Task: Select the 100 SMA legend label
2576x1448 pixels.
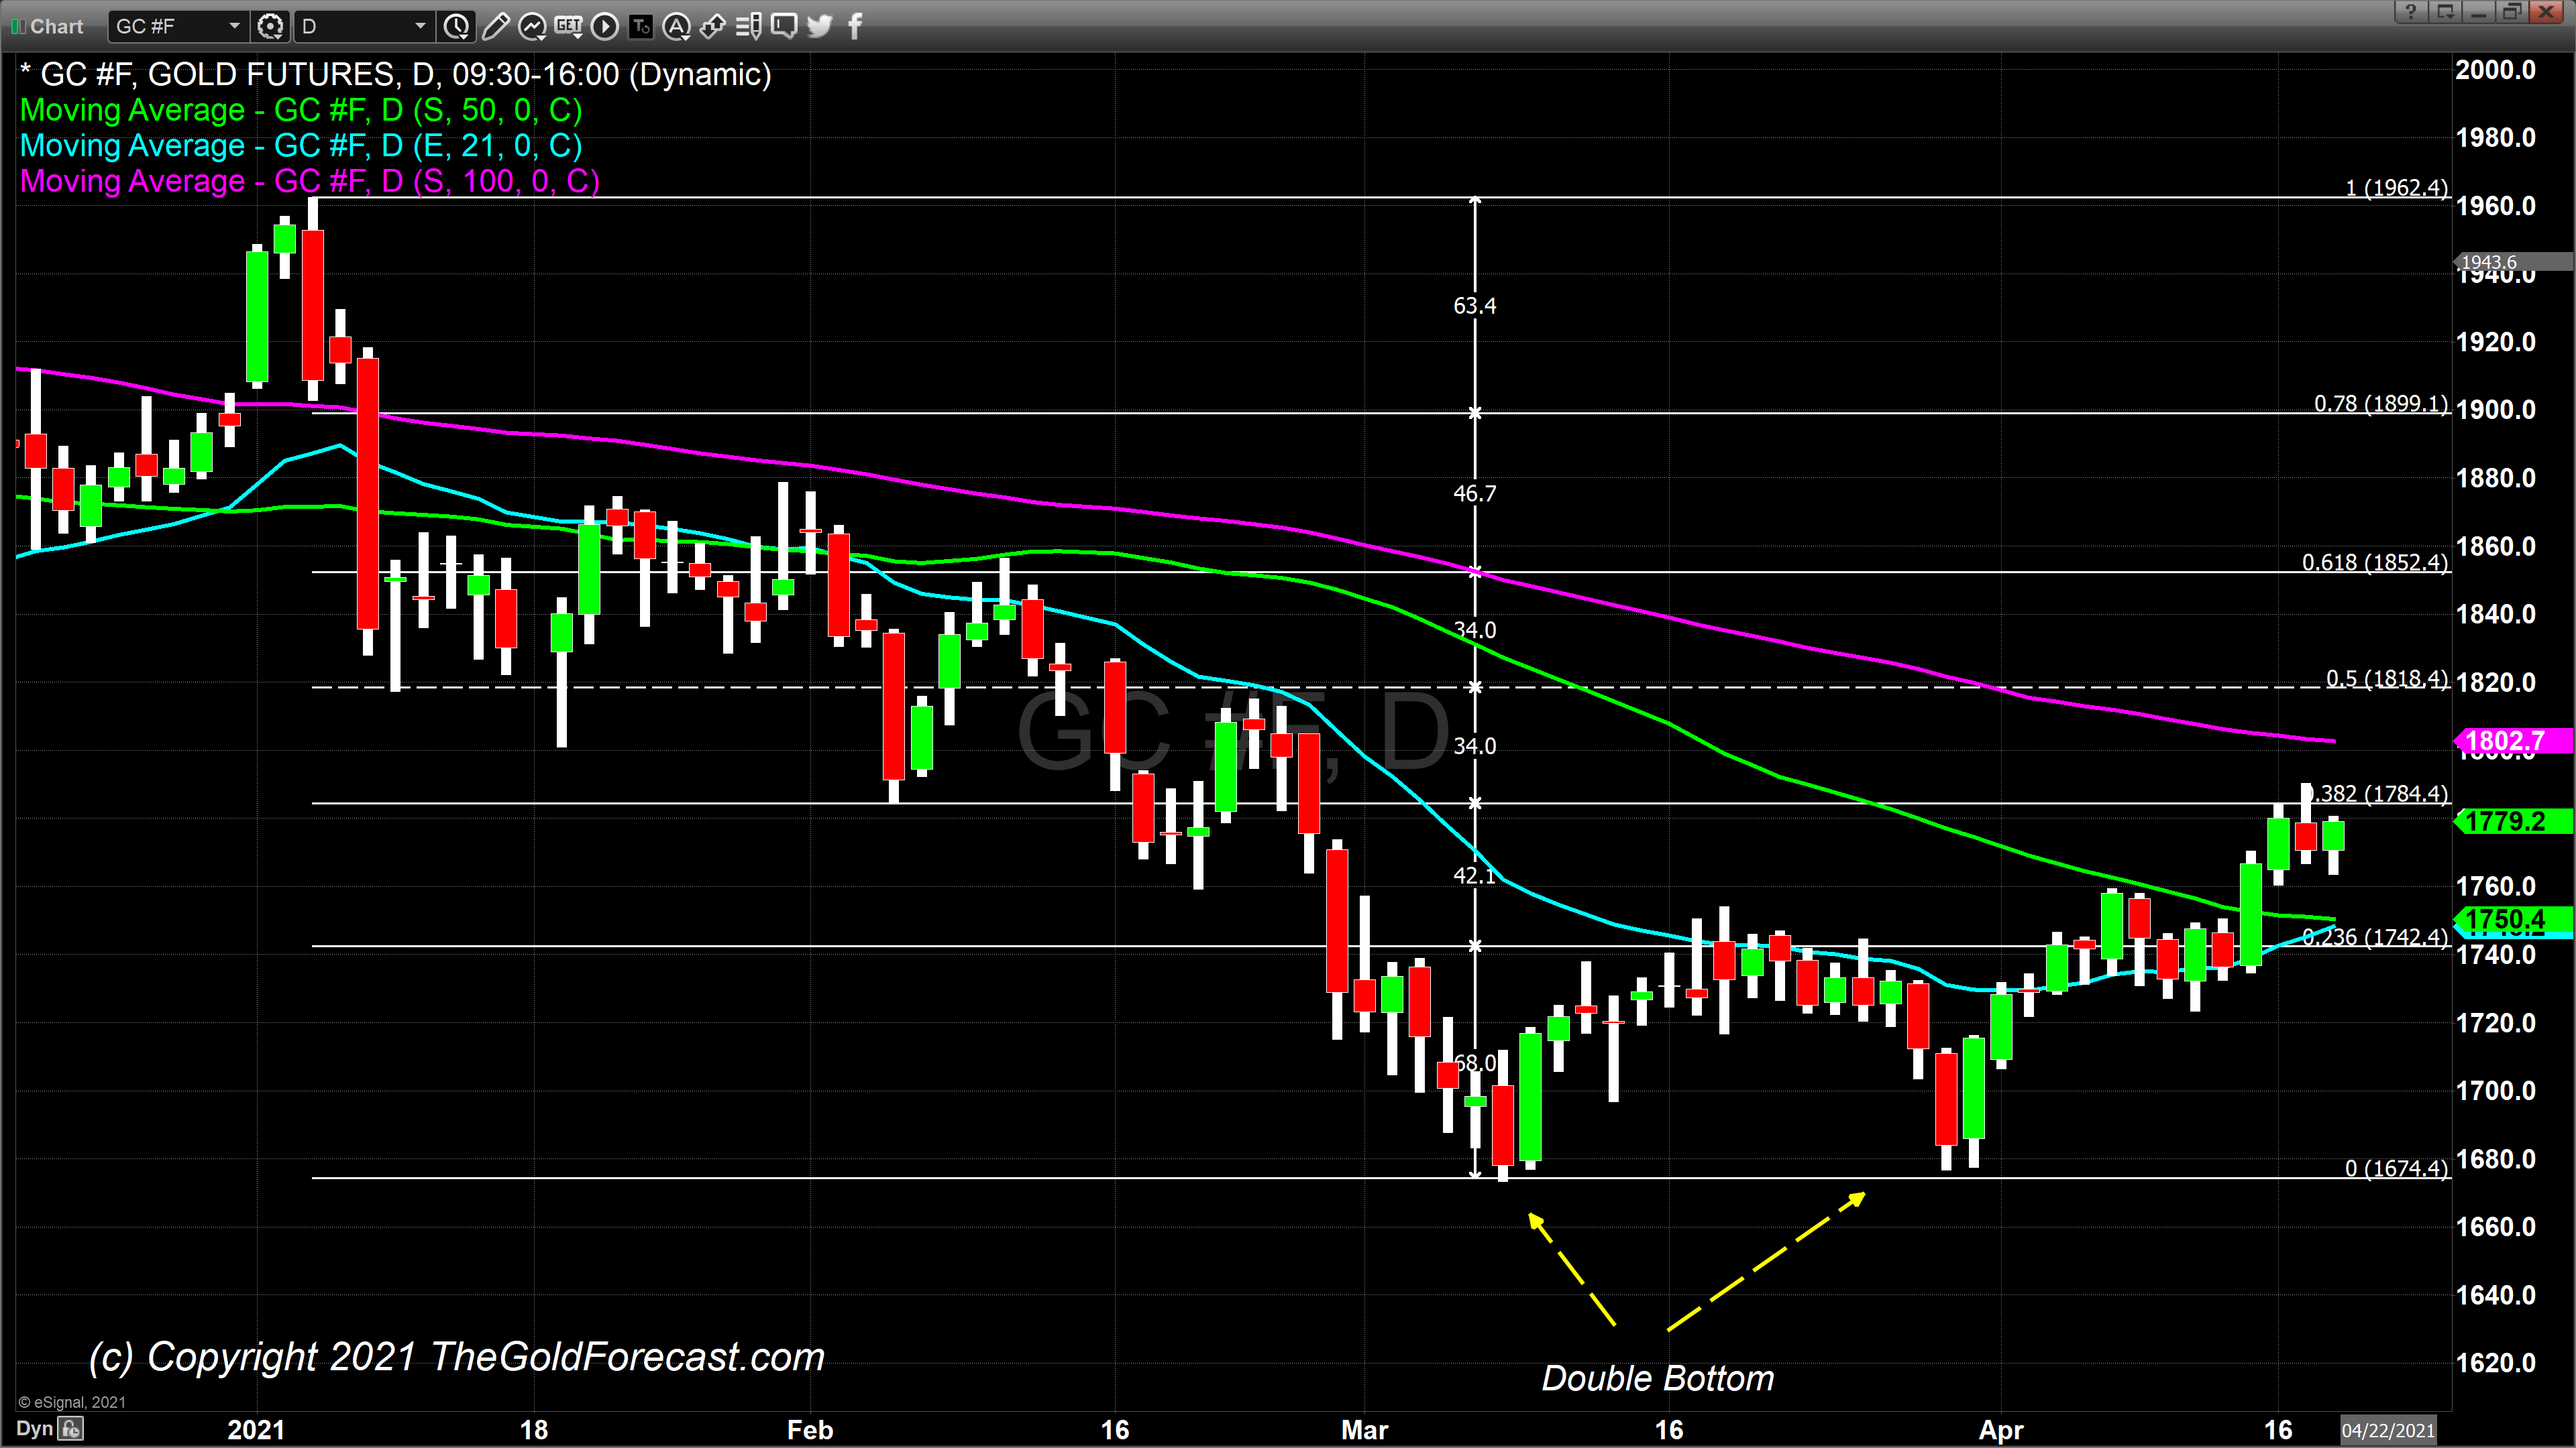Action: [310, 181]
